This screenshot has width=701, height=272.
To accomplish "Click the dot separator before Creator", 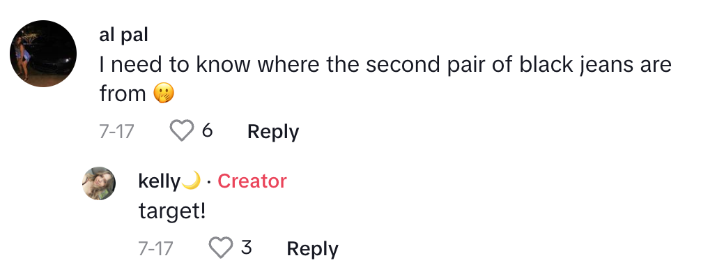I will tap(209, 182).
